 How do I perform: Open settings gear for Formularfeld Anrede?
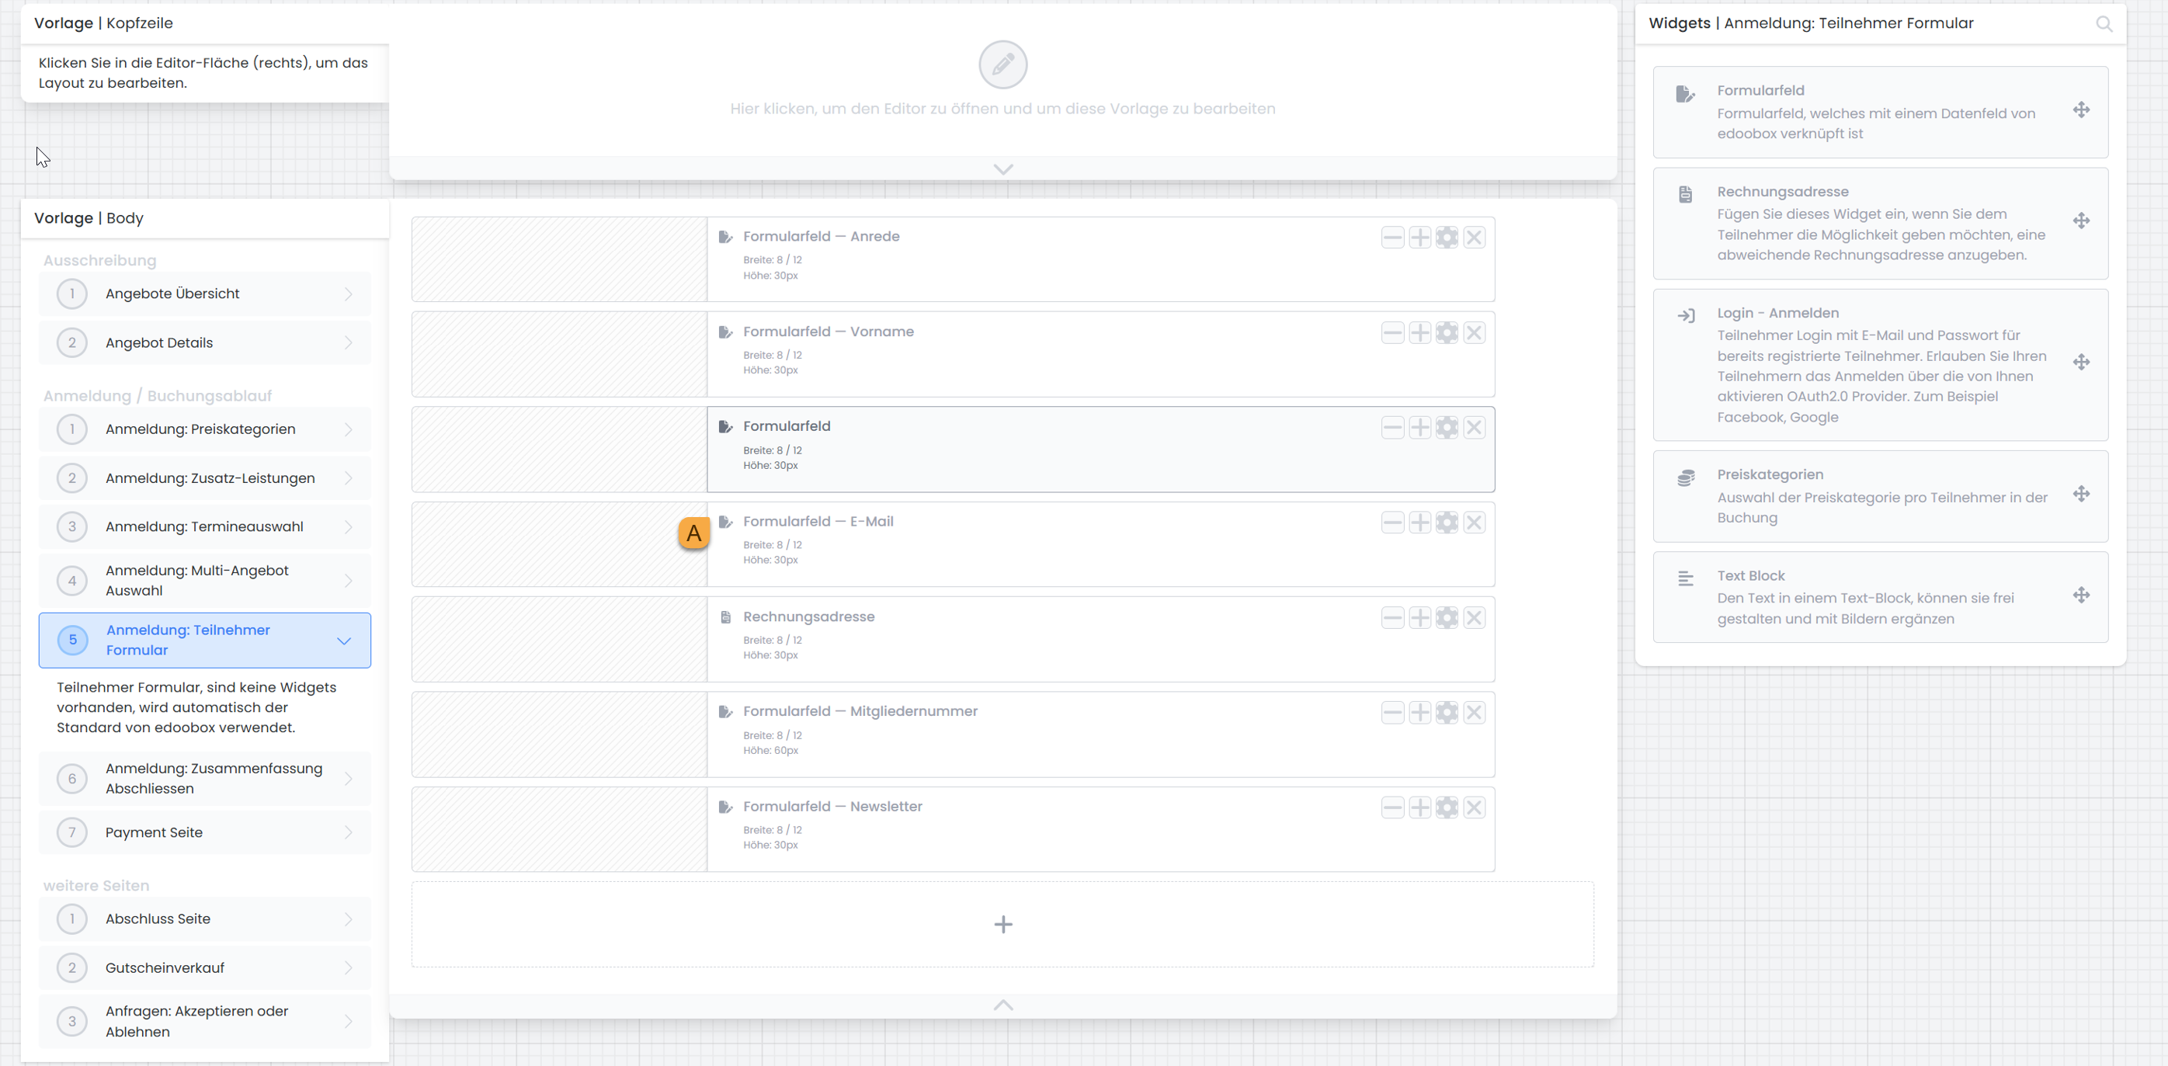pyautogui.click(x=1447, y=238)
